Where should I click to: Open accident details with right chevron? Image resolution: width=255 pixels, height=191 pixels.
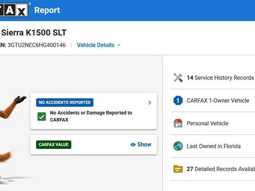pos(149,102)
